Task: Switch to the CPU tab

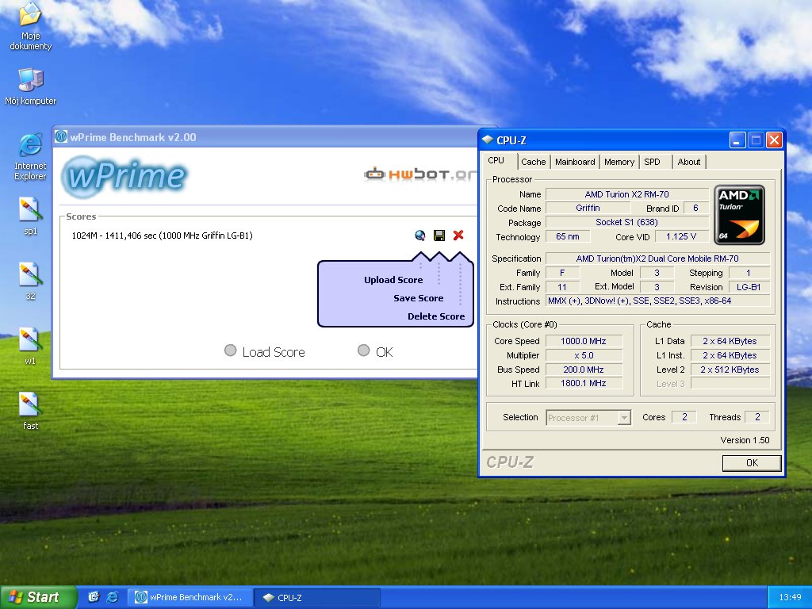Action: coord(496,160)
